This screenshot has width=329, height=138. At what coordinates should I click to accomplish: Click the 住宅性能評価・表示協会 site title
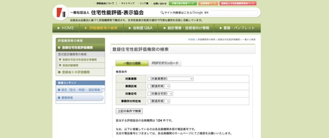tap(117, 13)
